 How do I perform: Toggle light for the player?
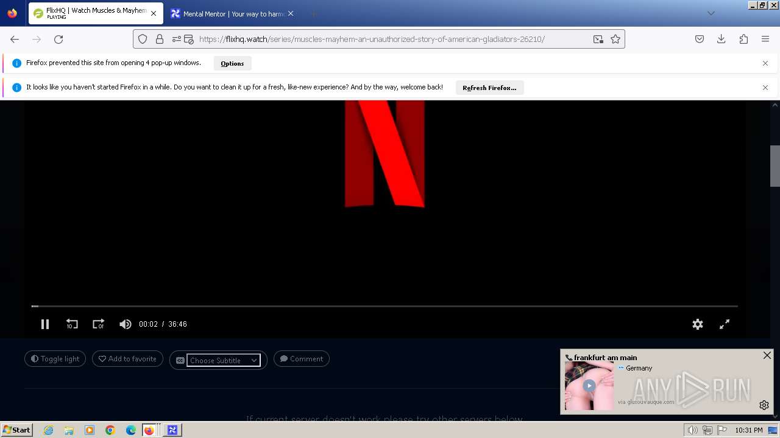55,359
